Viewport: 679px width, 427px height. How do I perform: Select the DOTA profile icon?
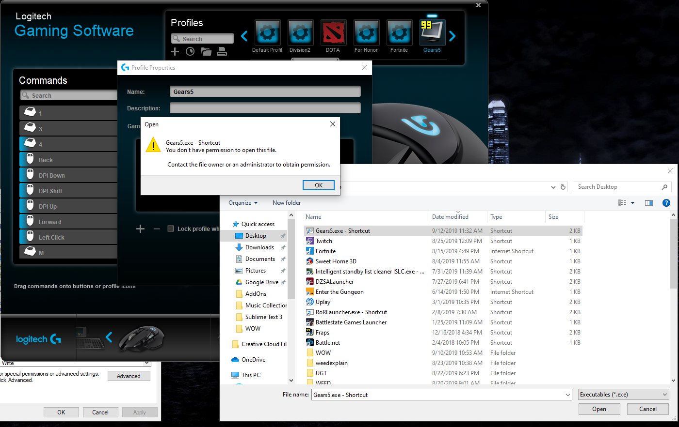click(x=334, y=32)
